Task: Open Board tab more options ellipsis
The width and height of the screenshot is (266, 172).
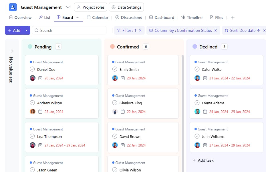Action: click(x=78, y=17)
